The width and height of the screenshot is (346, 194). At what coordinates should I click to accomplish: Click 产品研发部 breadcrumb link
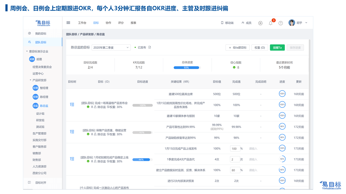coord(87,34)
